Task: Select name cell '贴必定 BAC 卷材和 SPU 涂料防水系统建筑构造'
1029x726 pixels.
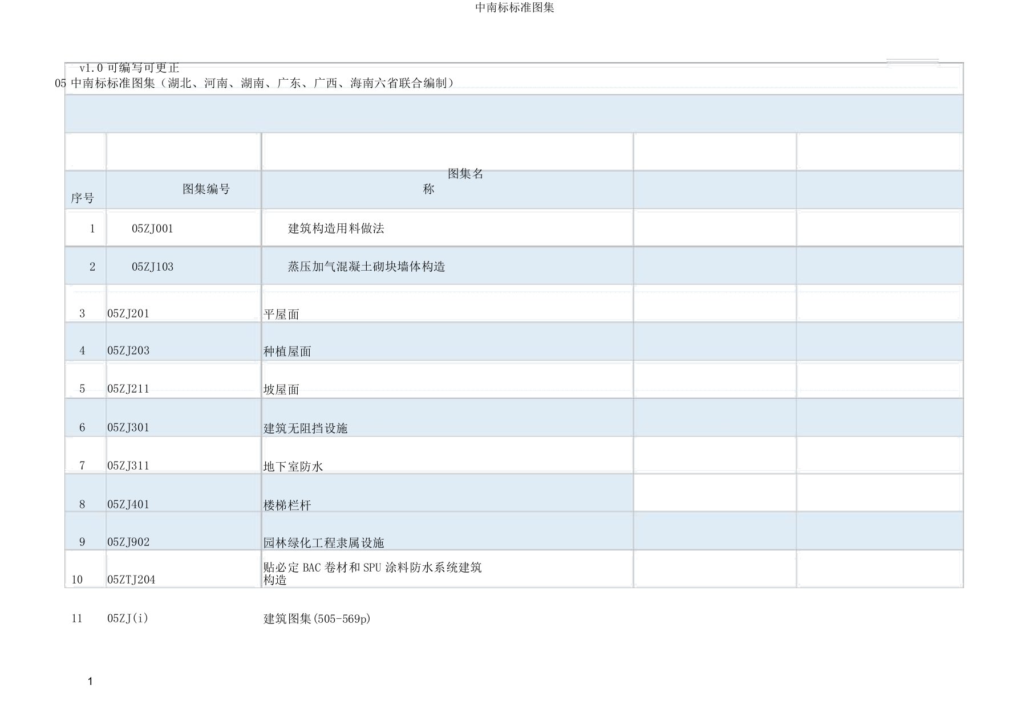Action: click(x=372, y=574)
